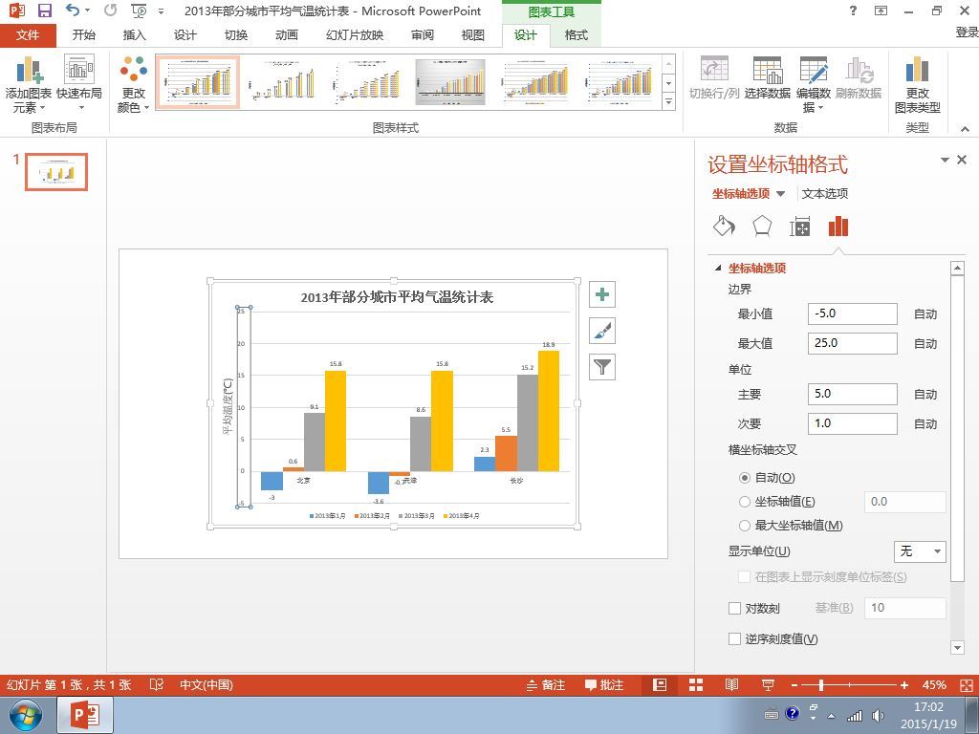Open 批注 comments in status bar
Screen dimensions: 979x734
coord(604,685)
